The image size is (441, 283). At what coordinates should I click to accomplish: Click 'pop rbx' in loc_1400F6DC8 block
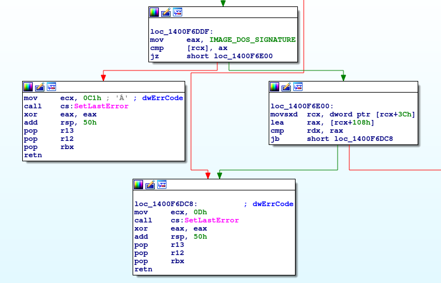pyautogui.click(x=159, y=261)
